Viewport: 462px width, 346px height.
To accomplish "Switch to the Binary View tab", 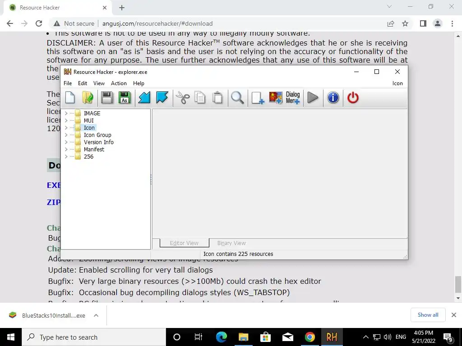I will coord(231,243).
